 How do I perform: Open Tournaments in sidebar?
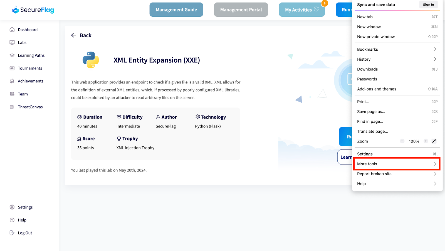click(30, 68)
